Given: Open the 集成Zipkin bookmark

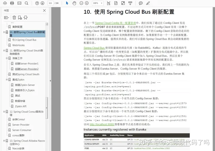Looking at the screenshot, I should pyautogui.click(x=18, y=80).
